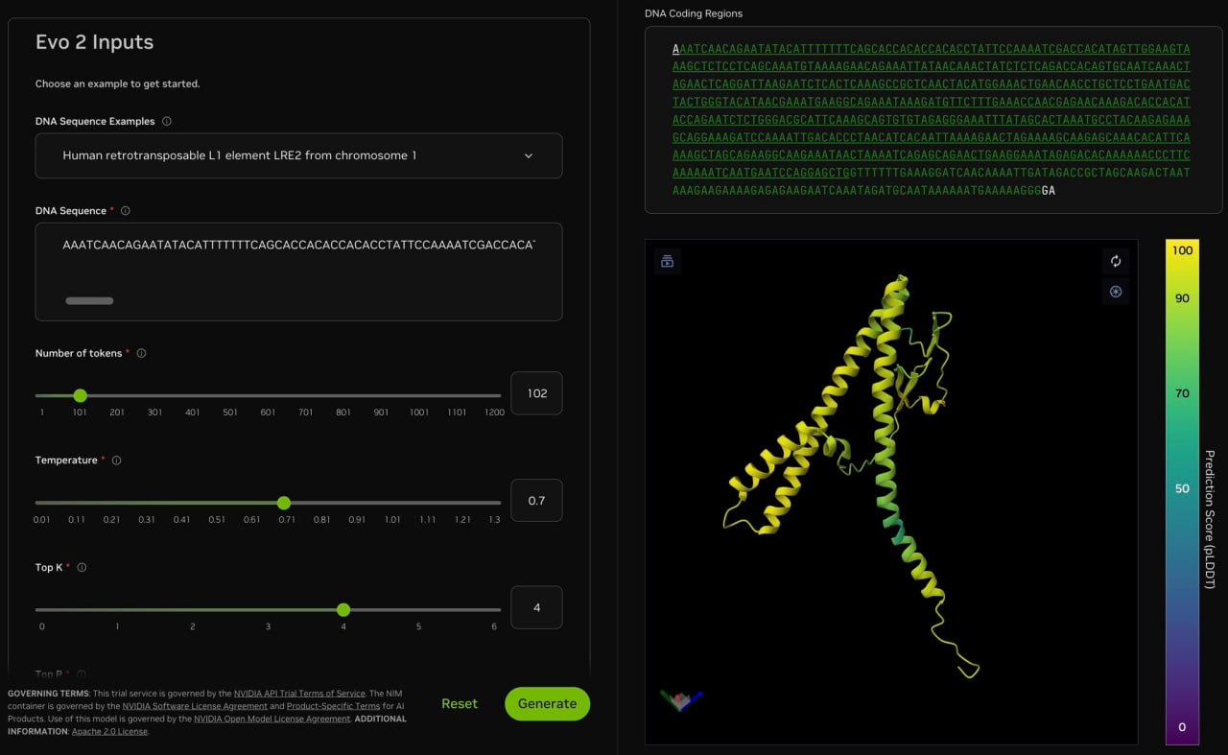Click the unhighlighted "GA" ending of the output sequence
The width and height of the screenshot is (1228, 755).
point(1049,191)
